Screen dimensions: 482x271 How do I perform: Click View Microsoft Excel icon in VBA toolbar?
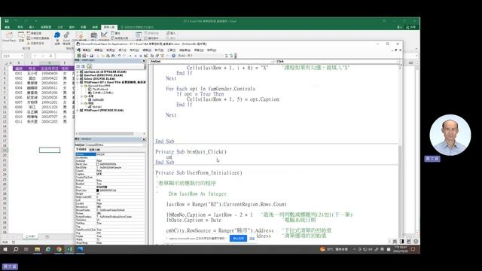[x=78, y=56]
